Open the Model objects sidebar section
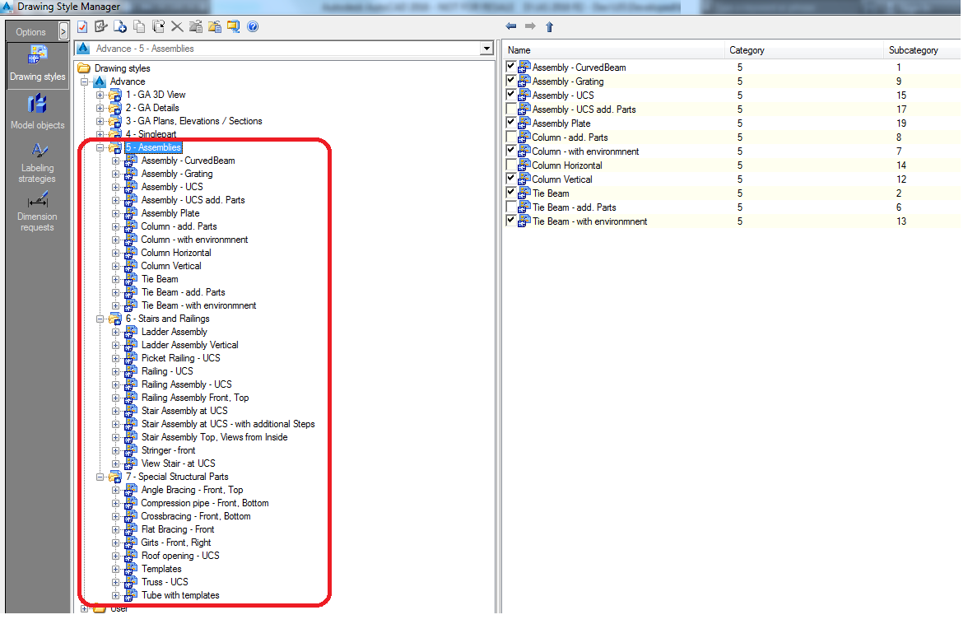968x638 pixels. click(x=38, y=113)
